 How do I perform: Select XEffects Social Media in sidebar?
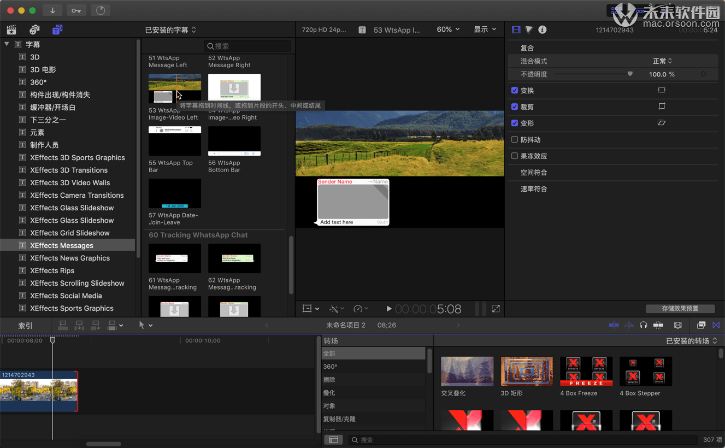tap(66, 296)
